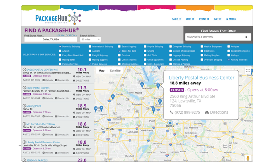Check Bicycle Shipping service
This screenshot has width=272, height=167.
point(145,47)
